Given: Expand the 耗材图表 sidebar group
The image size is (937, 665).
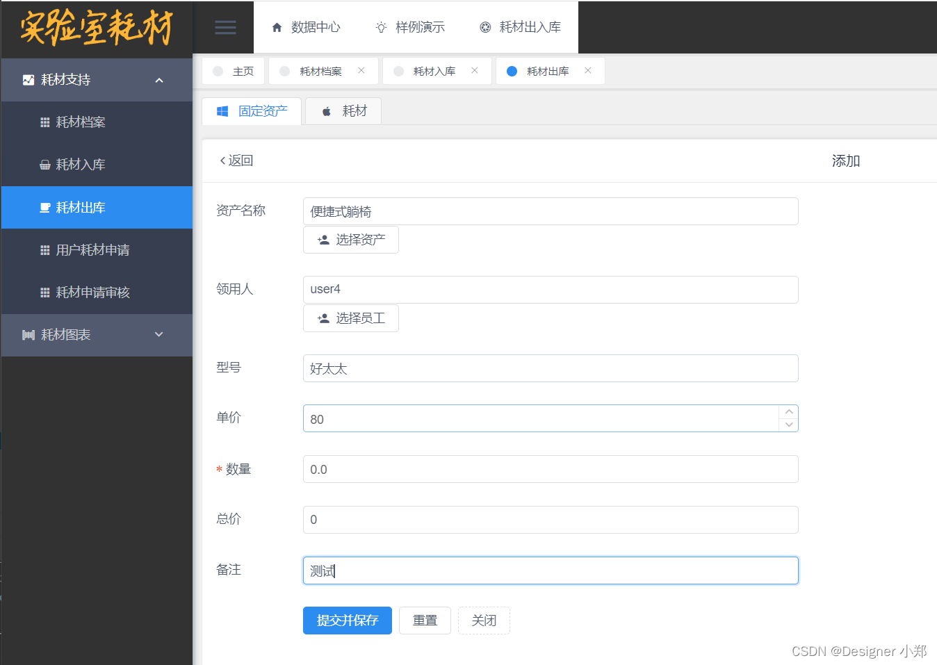Looking at the screenshot, I should click(159, 334).
